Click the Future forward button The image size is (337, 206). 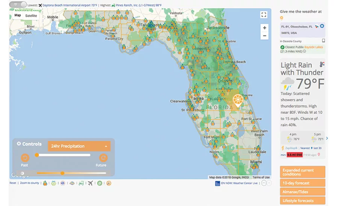coord(103,158)
